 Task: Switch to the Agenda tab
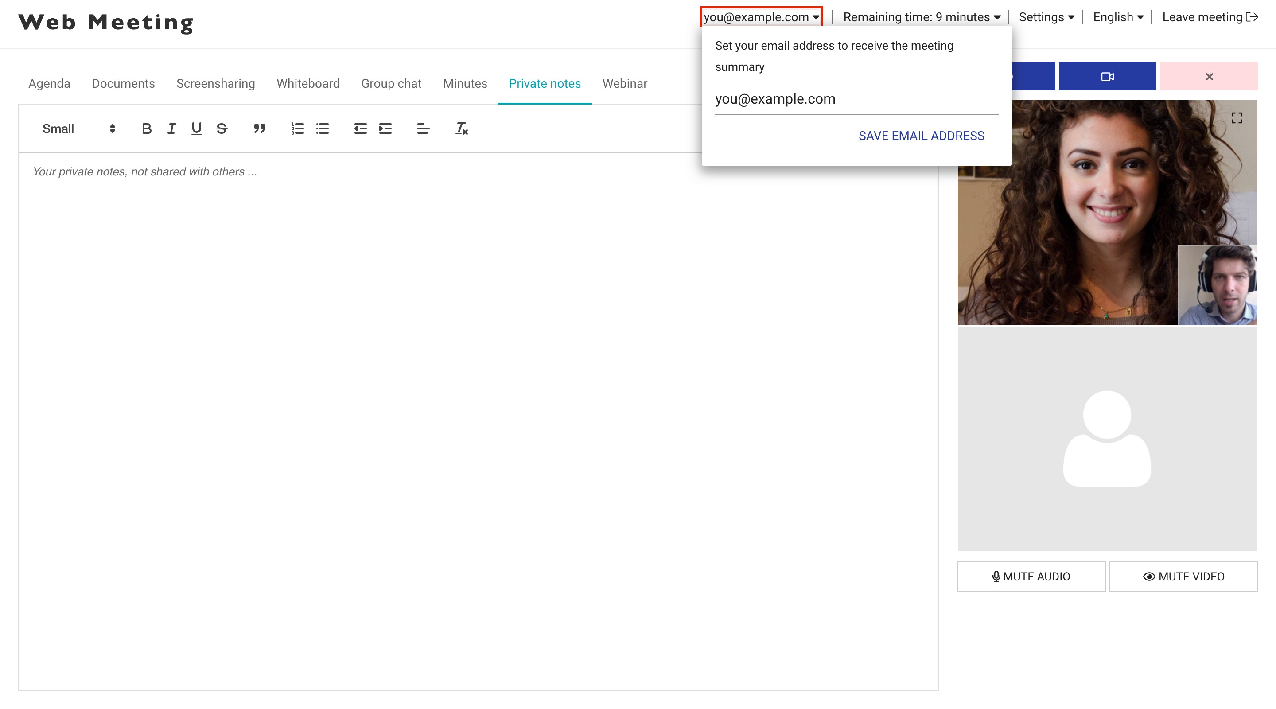(x=49, y=83)
